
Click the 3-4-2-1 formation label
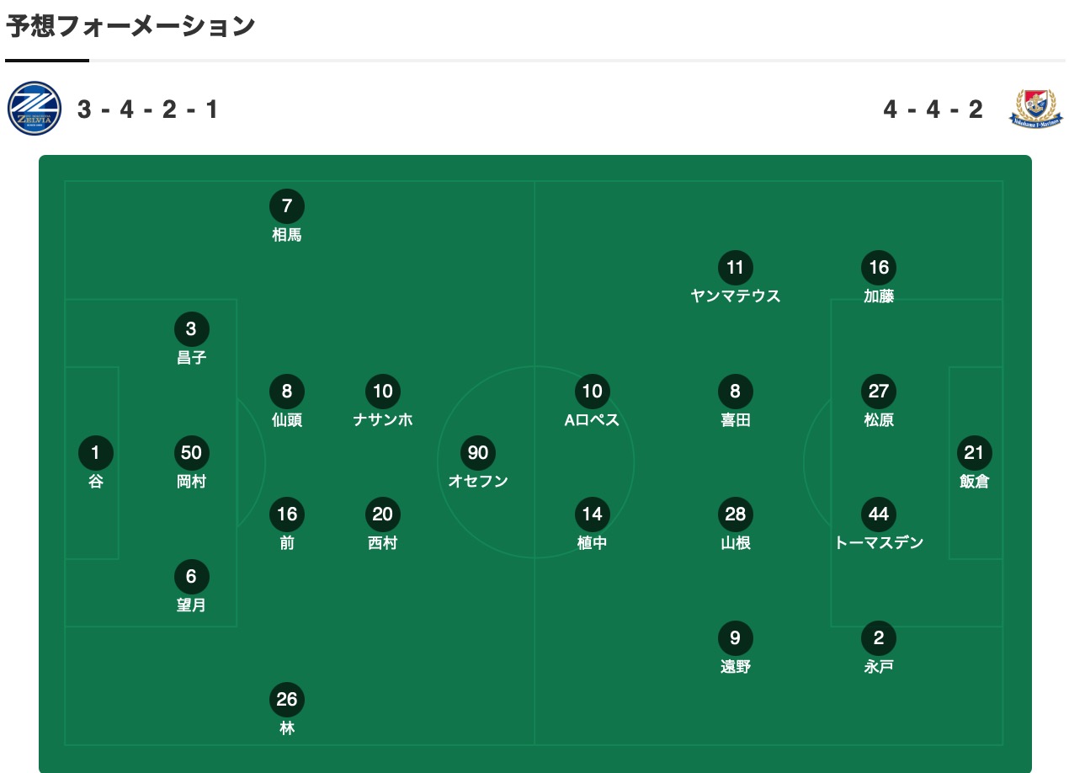(148, 109)
